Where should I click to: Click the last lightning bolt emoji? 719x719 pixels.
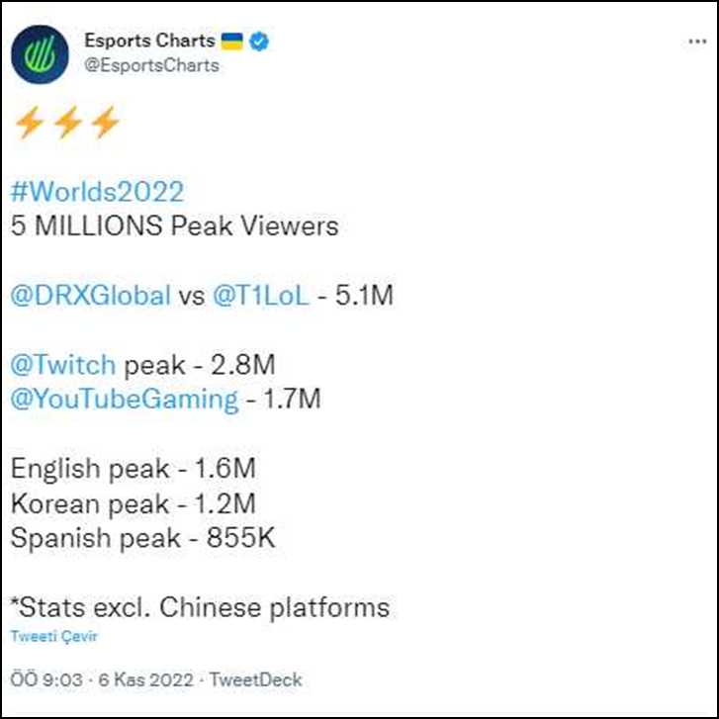[103, 123]
